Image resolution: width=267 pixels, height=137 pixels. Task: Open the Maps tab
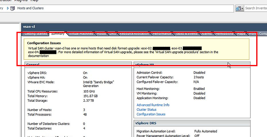coord(241,33)
